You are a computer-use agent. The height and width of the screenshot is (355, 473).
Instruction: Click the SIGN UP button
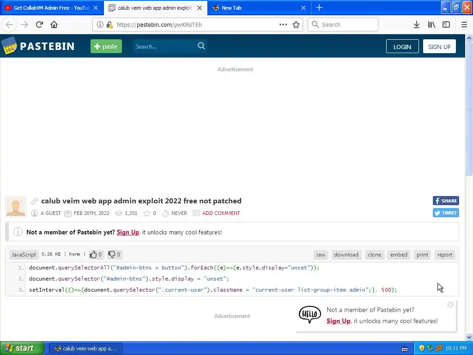(x=439, y=47)
